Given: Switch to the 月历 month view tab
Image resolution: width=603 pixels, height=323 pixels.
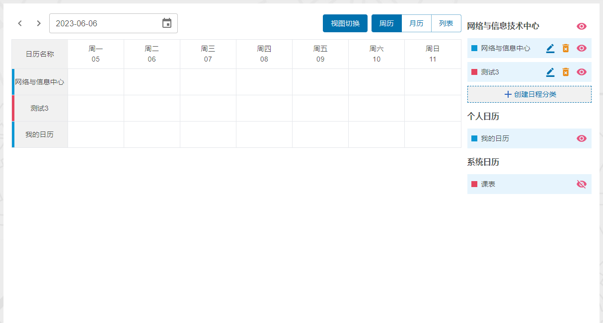Looking at the screenshot, I should click(416, 23).
